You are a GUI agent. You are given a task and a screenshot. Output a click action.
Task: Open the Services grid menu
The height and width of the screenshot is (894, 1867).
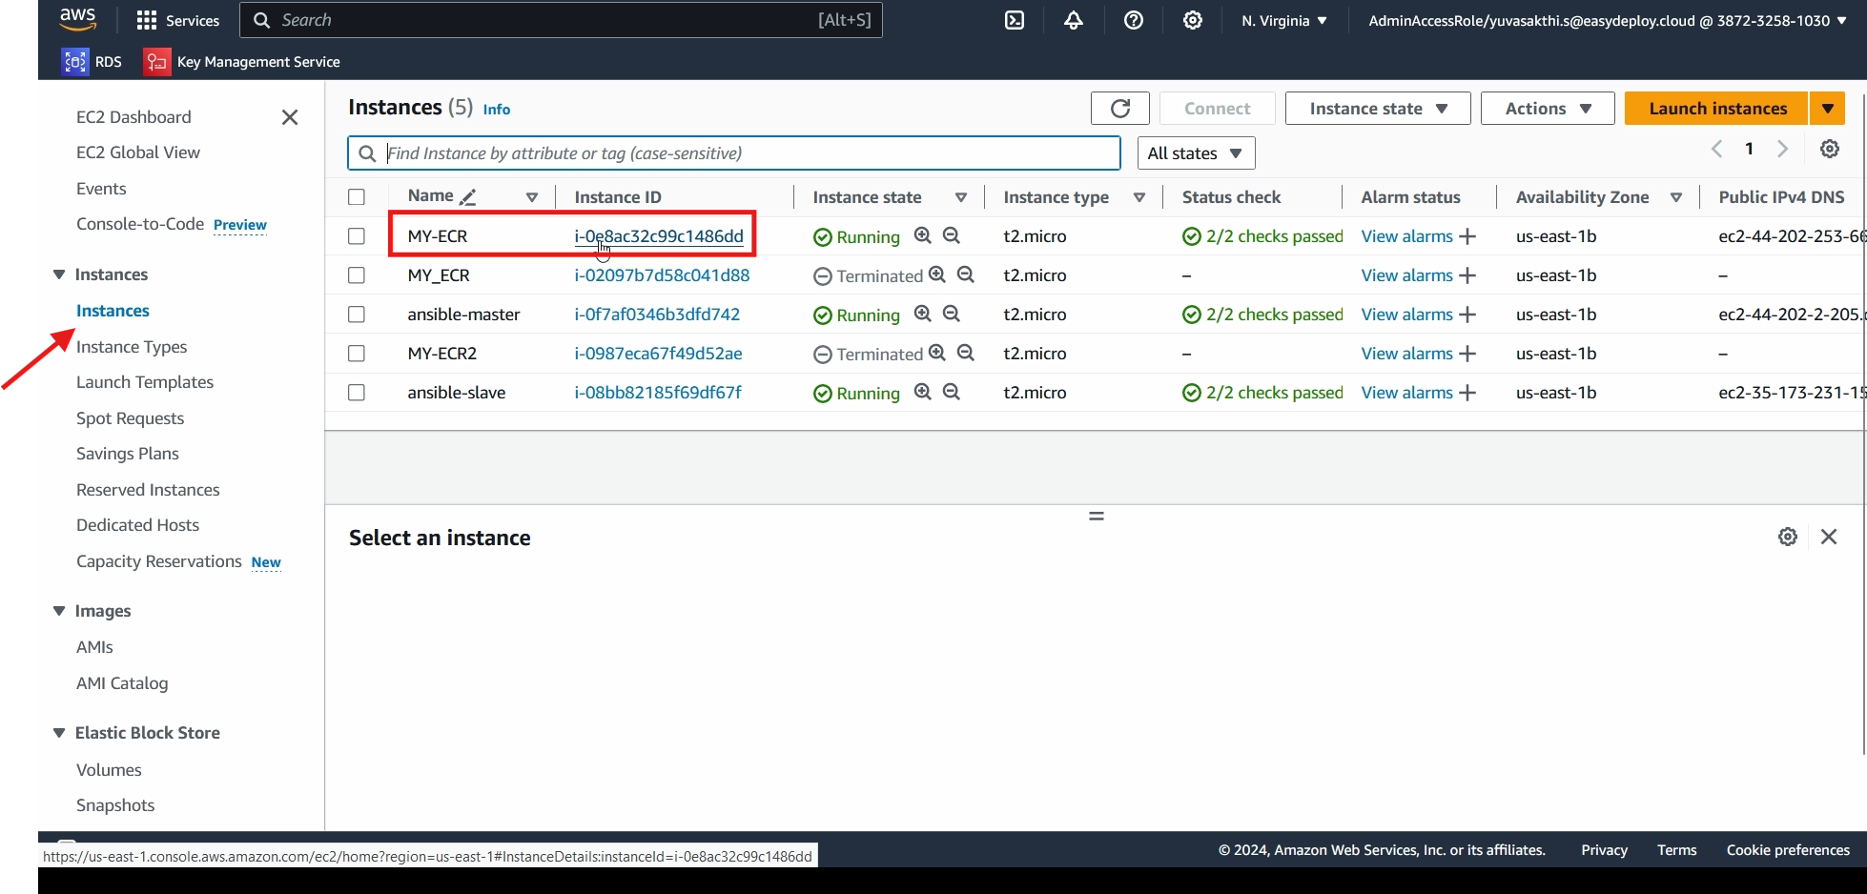tap(177, 20)
